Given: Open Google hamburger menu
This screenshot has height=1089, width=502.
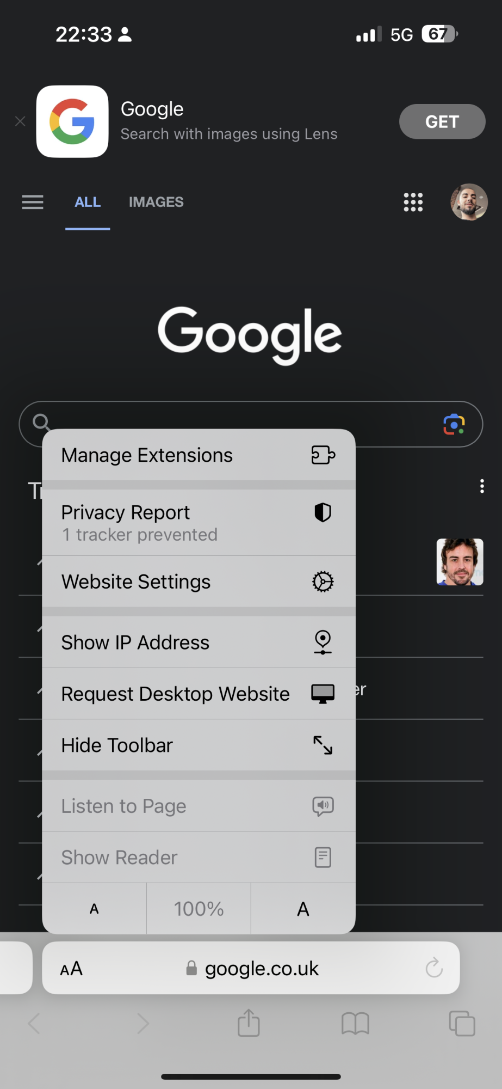Looking at the screenshot, I should [x=33, y=202].
